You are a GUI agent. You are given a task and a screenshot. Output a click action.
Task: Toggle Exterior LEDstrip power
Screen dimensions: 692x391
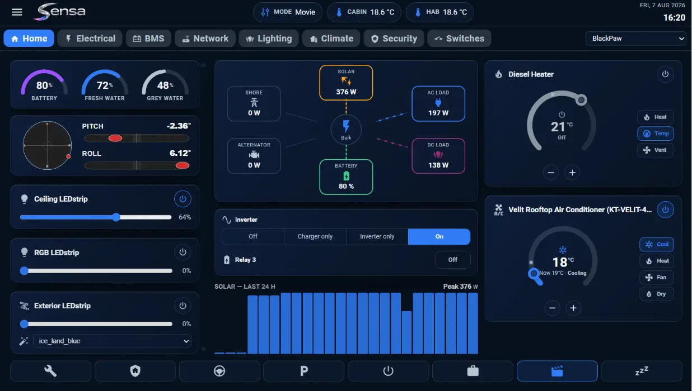[183, 306]
